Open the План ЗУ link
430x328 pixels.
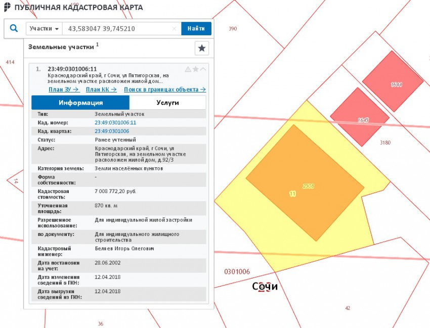coord(64,89)
